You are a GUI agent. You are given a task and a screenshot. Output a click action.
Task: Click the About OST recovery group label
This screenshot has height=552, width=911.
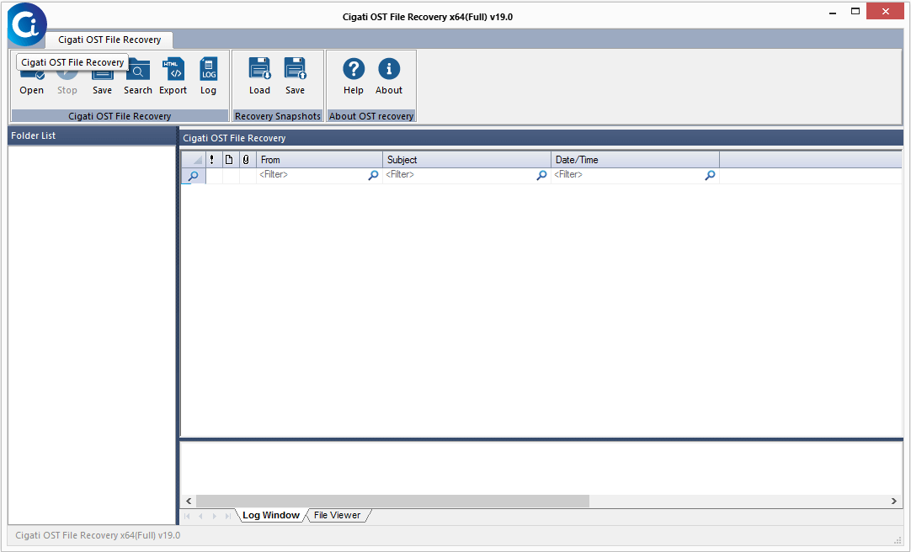click(x=371, y=116)
